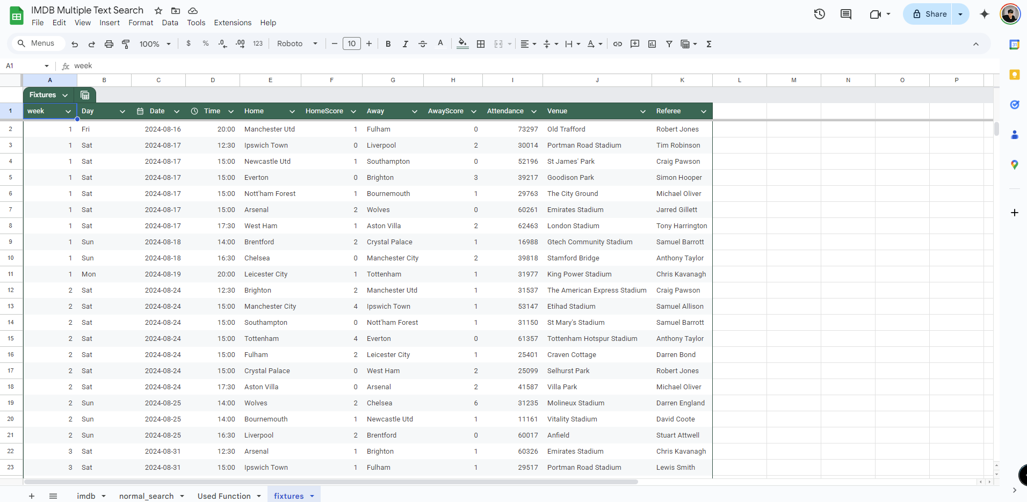Open Home column filter dropdown
Viewport: 1027px width, 502px height.
click(292, 111)
